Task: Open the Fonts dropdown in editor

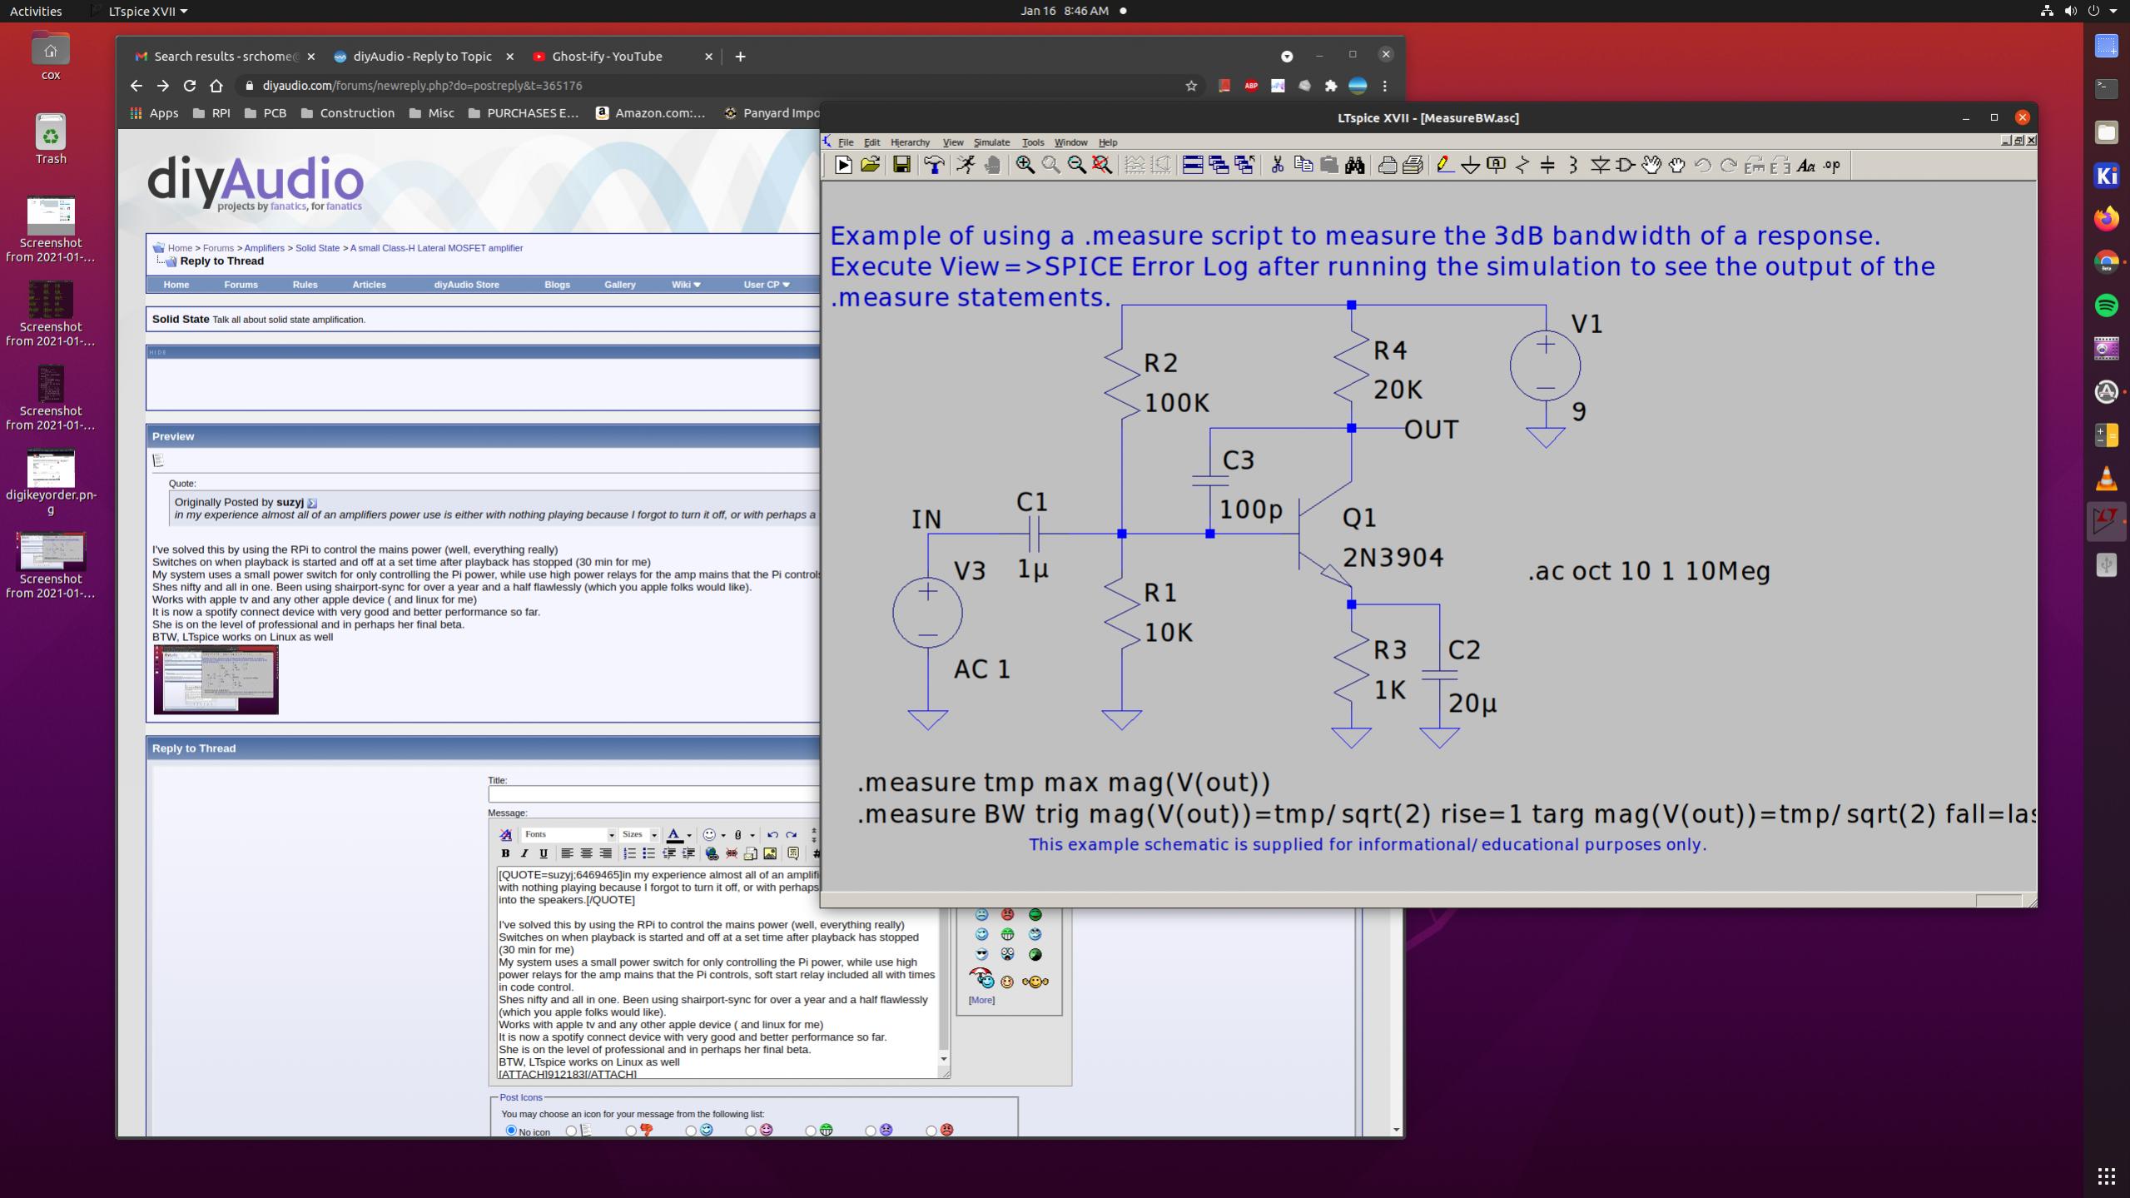Action: pyautogui.click(x=569, y=834)
